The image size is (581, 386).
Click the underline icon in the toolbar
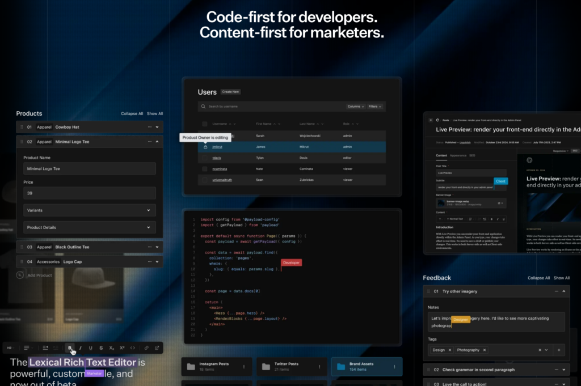click(x=90, y=348)
